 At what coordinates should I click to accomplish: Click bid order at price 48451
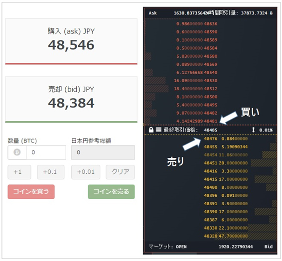pos(226,163)
